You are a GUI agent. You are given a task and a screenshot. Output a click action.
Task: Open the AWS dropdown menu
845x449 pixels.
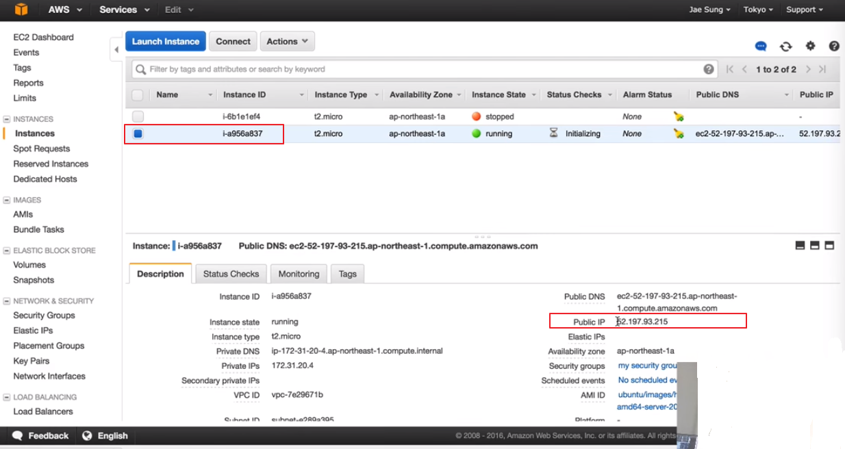point(65,10)
